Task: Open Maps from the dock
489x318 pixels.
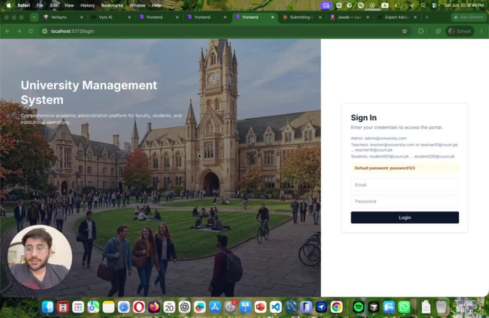Action: (x=93, y=307)
